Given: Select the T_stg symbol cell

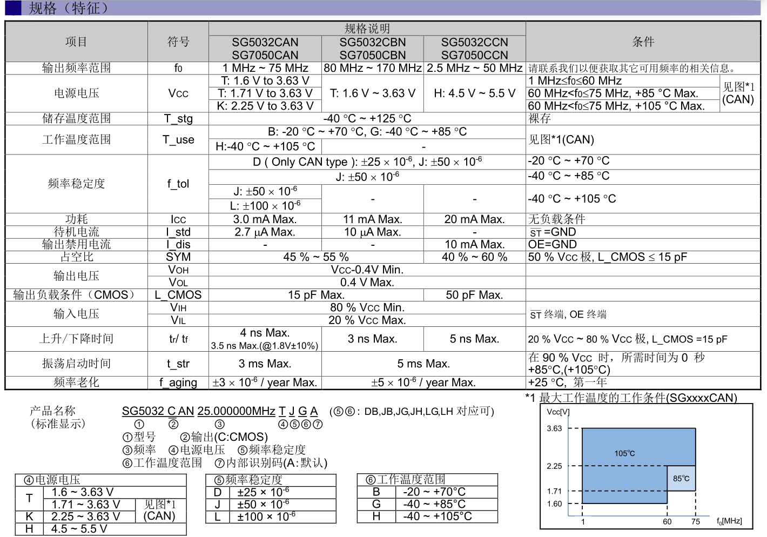Looking at the screenshot, I should 178,119.
